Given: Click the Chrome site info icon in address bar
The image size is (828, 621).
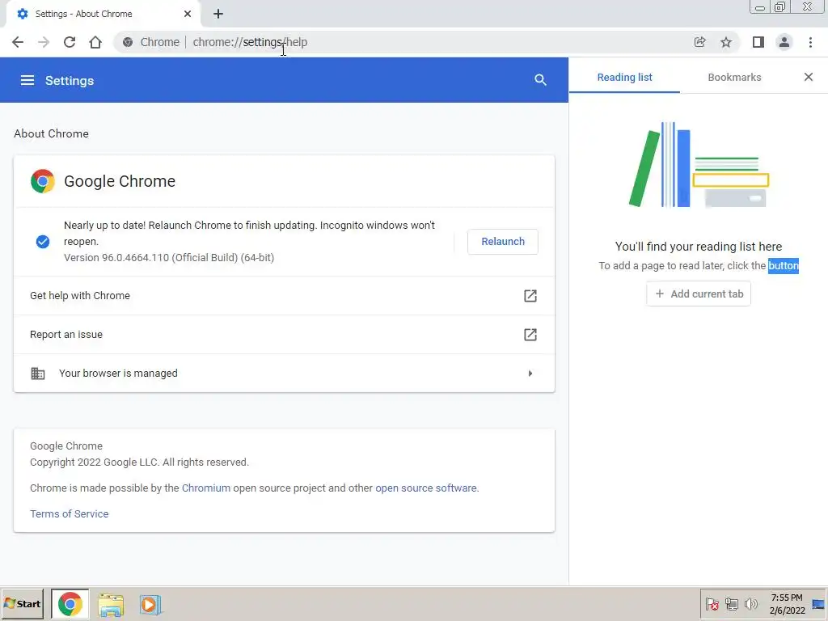Looking at the screenshot, I should click(x=128, y=42).
